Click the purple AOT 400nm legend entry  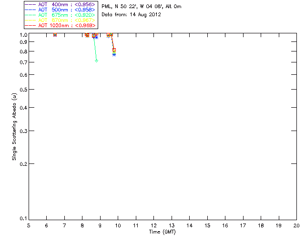point(60,4)
